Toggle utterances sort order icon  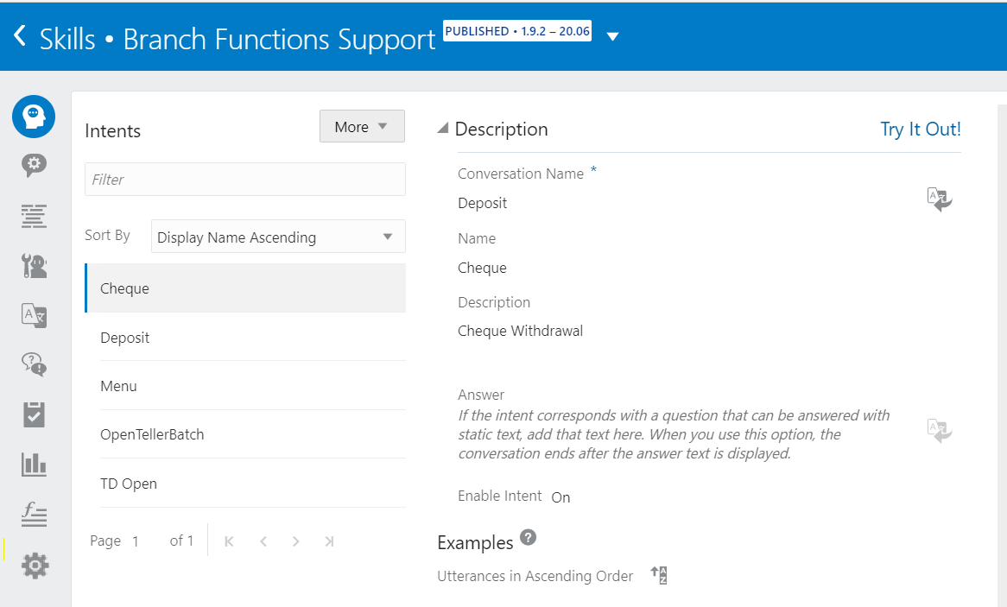point(658,575)
